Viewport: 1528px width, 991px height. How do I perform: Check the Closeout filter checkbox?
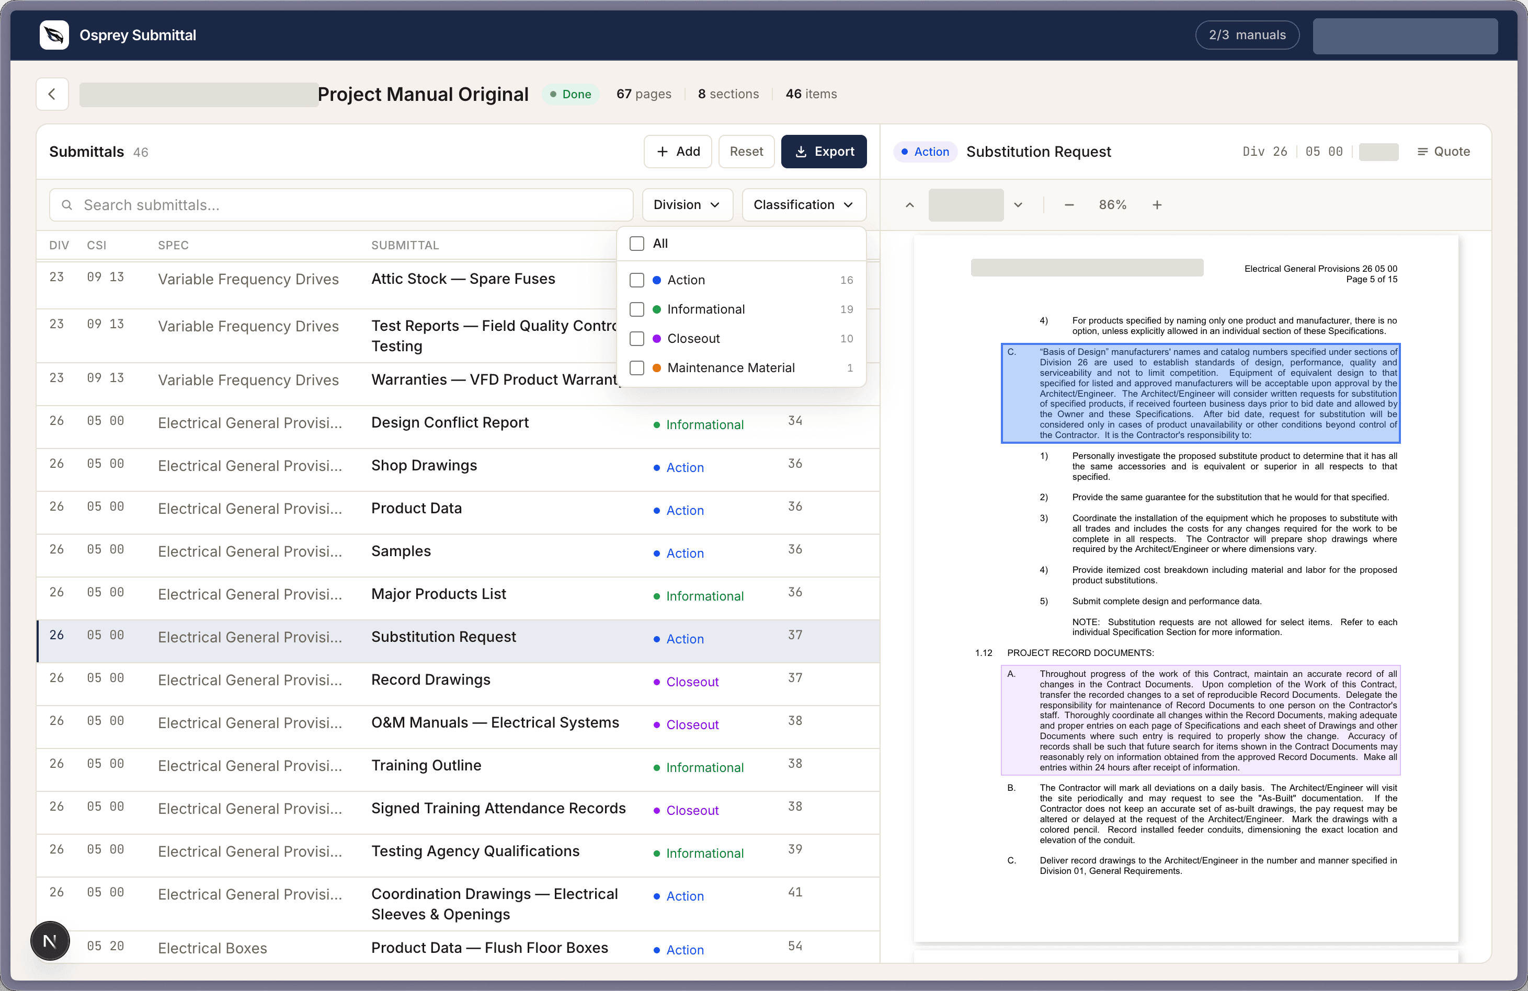637,339
